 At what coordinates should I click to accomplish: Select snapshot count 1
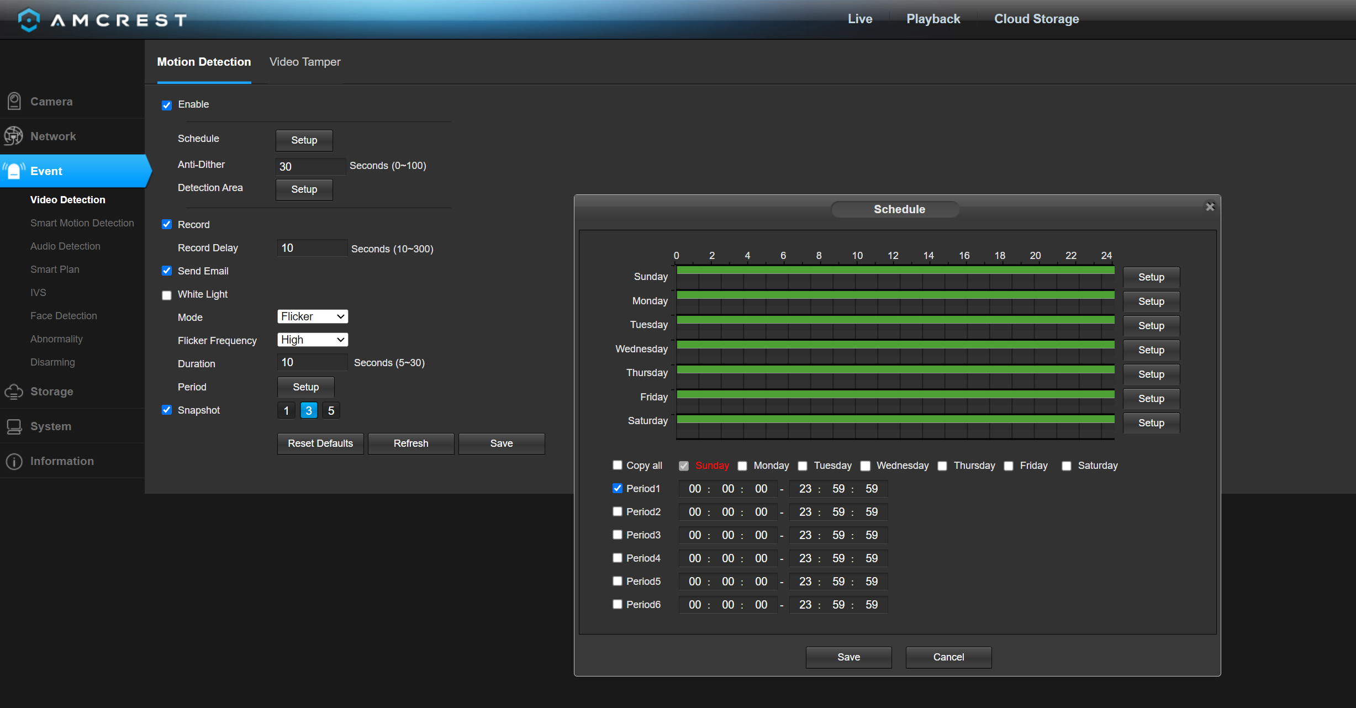[286, 410]
